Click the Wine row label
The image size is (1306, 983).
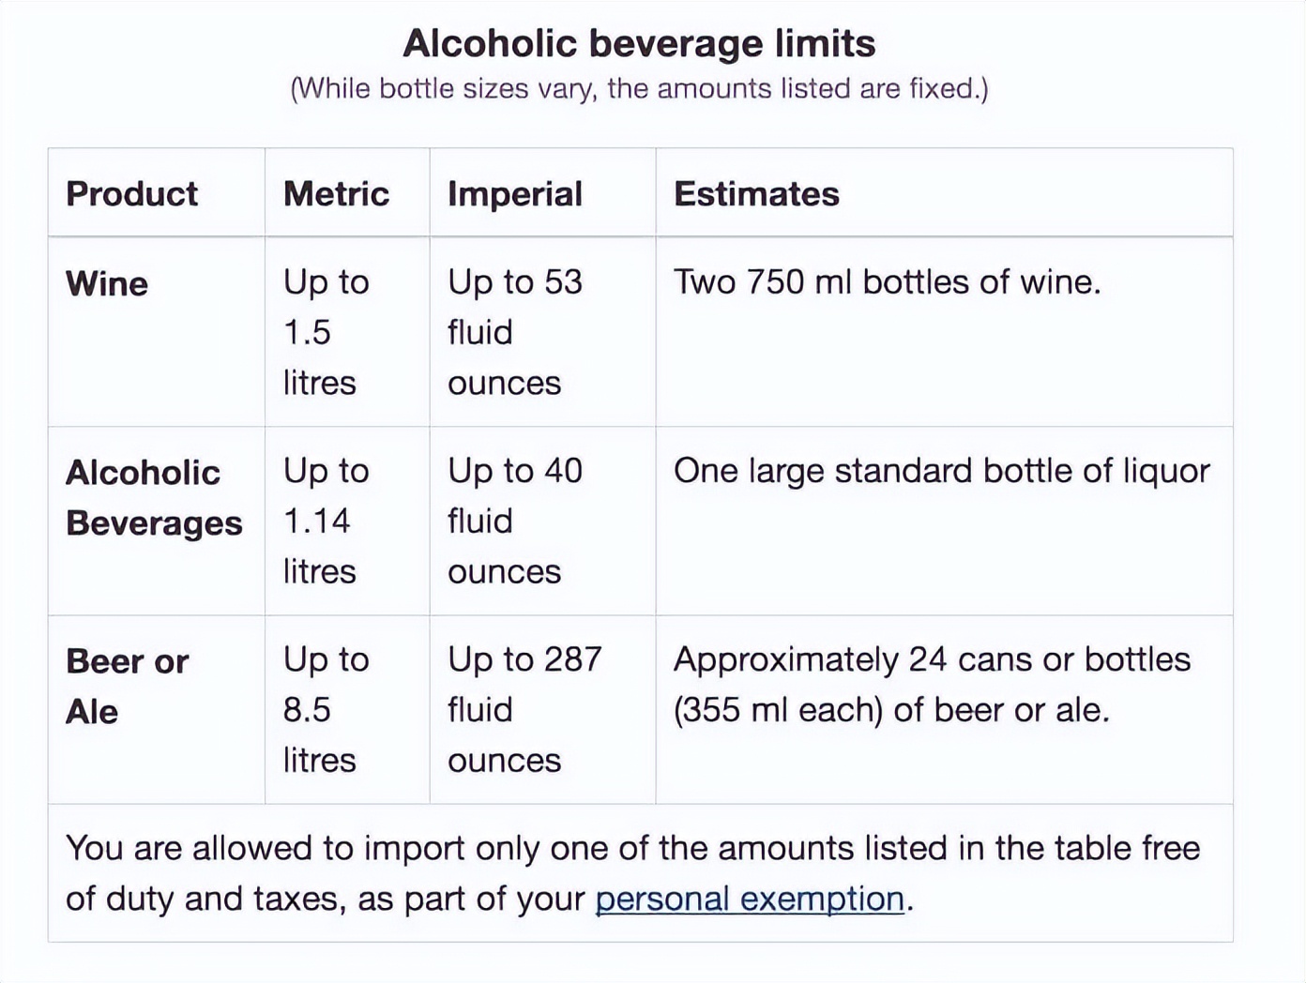pyautogui.click(x=107, y=283)
